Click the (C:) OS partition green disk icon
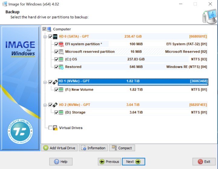Viewport: 218px width, 169px height. (x=61, y=59)
